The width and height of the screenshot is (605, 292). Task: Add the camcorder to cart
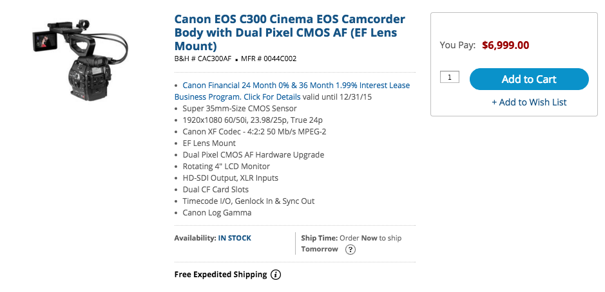(529, 79)
